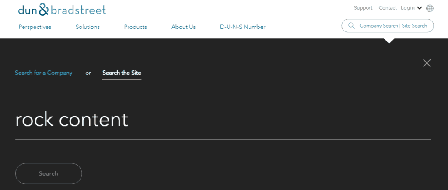Open the Login menu label
Screen dimensions: 448x190
point(407,8)
